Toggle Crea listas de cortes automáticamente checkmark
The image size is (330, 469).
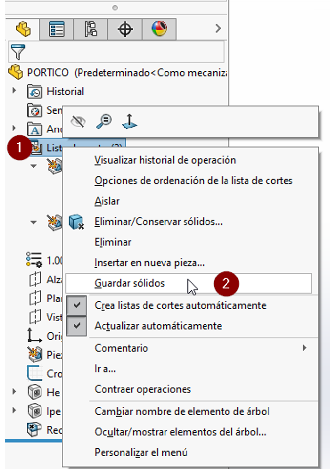point(77,305)
